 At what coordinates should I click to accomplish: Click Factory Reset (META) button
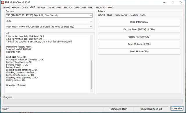point(139,29)
